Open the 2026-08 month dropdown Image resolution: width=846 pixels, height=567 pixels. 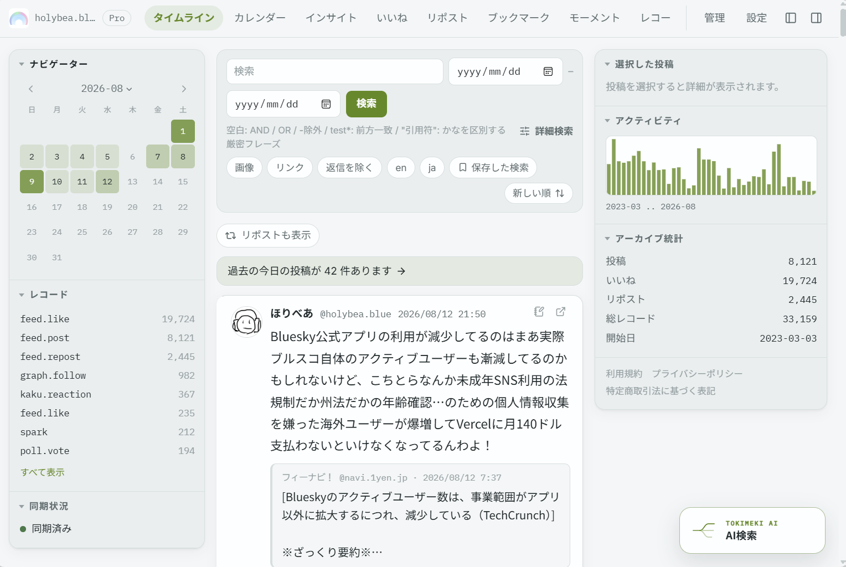tap(107, 89)
